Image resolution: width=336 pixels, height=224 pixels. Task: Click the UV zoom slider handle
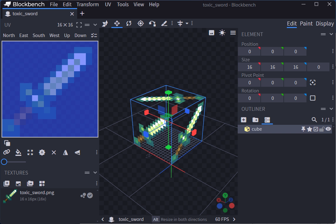4,162
